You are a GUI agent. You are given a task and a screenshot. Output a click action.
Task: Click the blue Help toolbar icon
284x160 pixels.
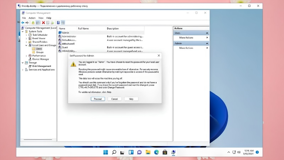pyautogui.click(x=58, y=23)
